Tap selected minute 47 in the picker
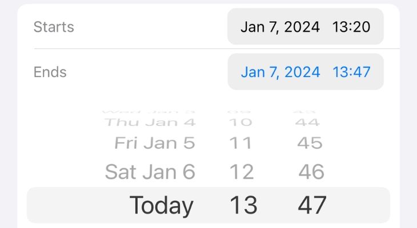 [312, 205]
